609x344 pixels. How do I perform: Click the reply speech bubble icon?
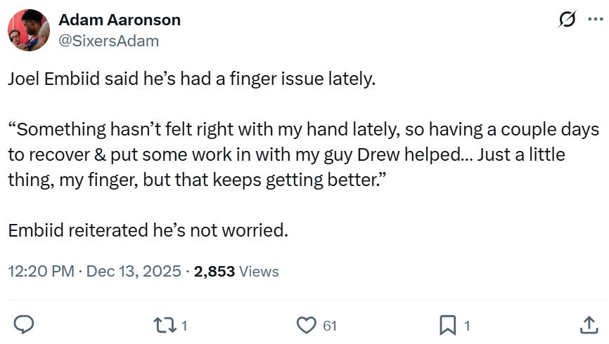point(25,324)
